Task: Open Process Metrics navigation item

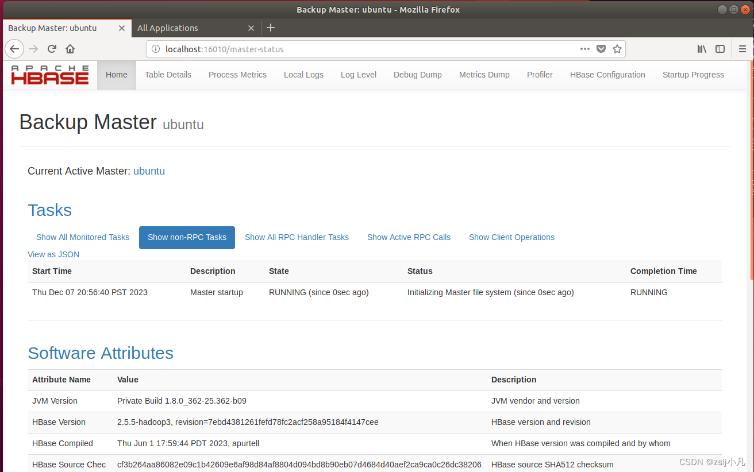Action: point(237,75)
